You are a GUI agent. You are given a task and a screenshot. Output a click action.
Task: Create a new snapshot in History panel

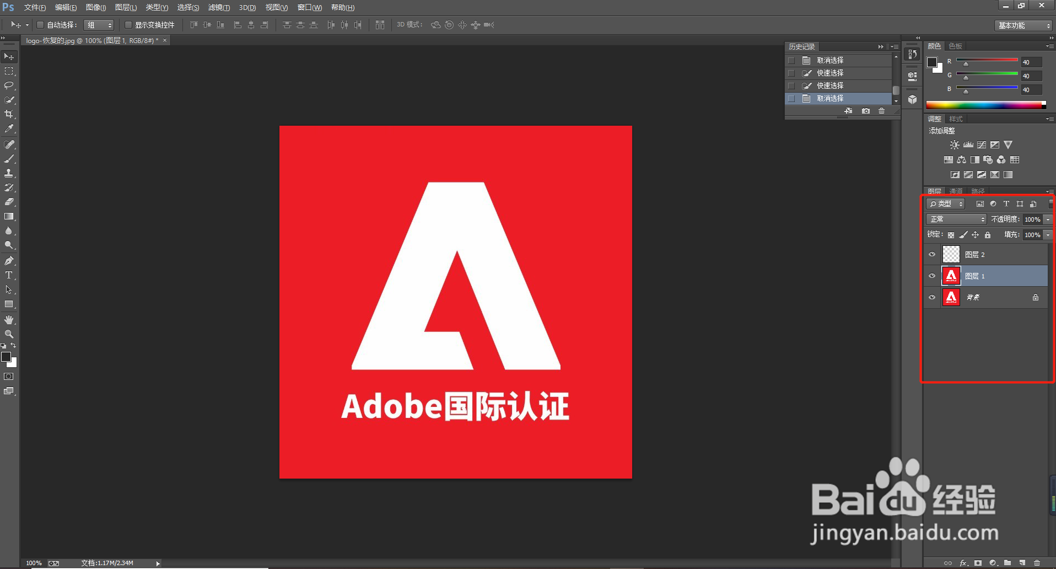(866, 111)
